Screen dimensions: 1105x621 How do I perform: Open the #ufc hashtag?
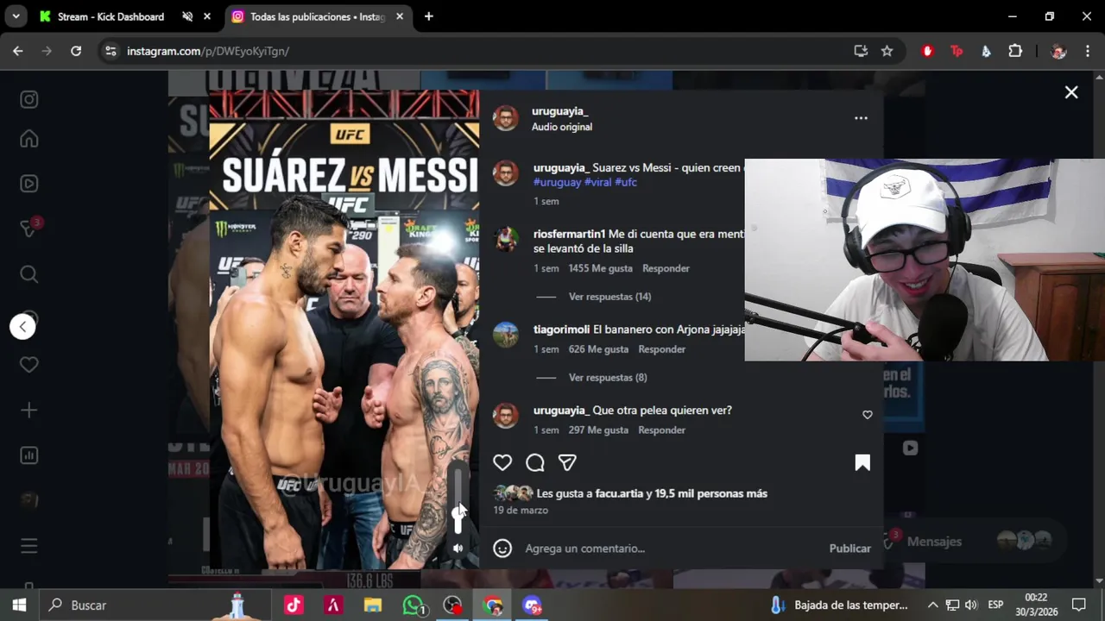point(626,183)
